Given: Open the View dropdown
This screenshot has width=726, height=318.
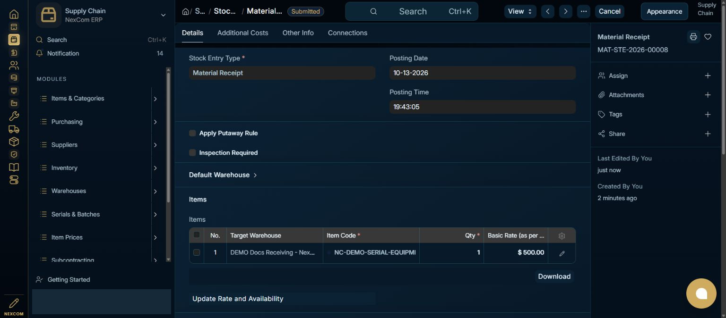Looking at the screenshot, I should 520,11.
